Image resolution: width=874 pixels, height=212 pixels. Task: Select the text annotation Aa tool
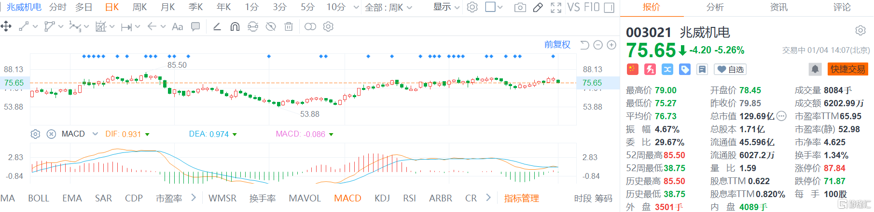tap(177, 27)
